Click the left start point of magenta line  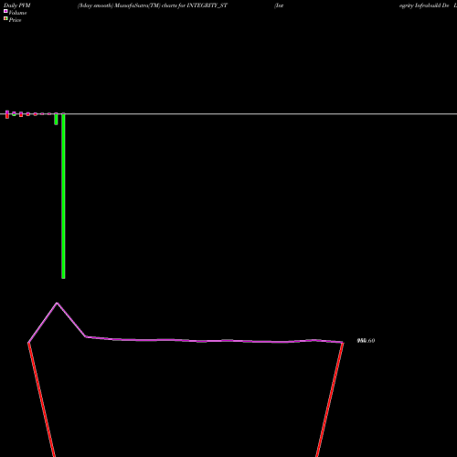click(x=28, y=343)
